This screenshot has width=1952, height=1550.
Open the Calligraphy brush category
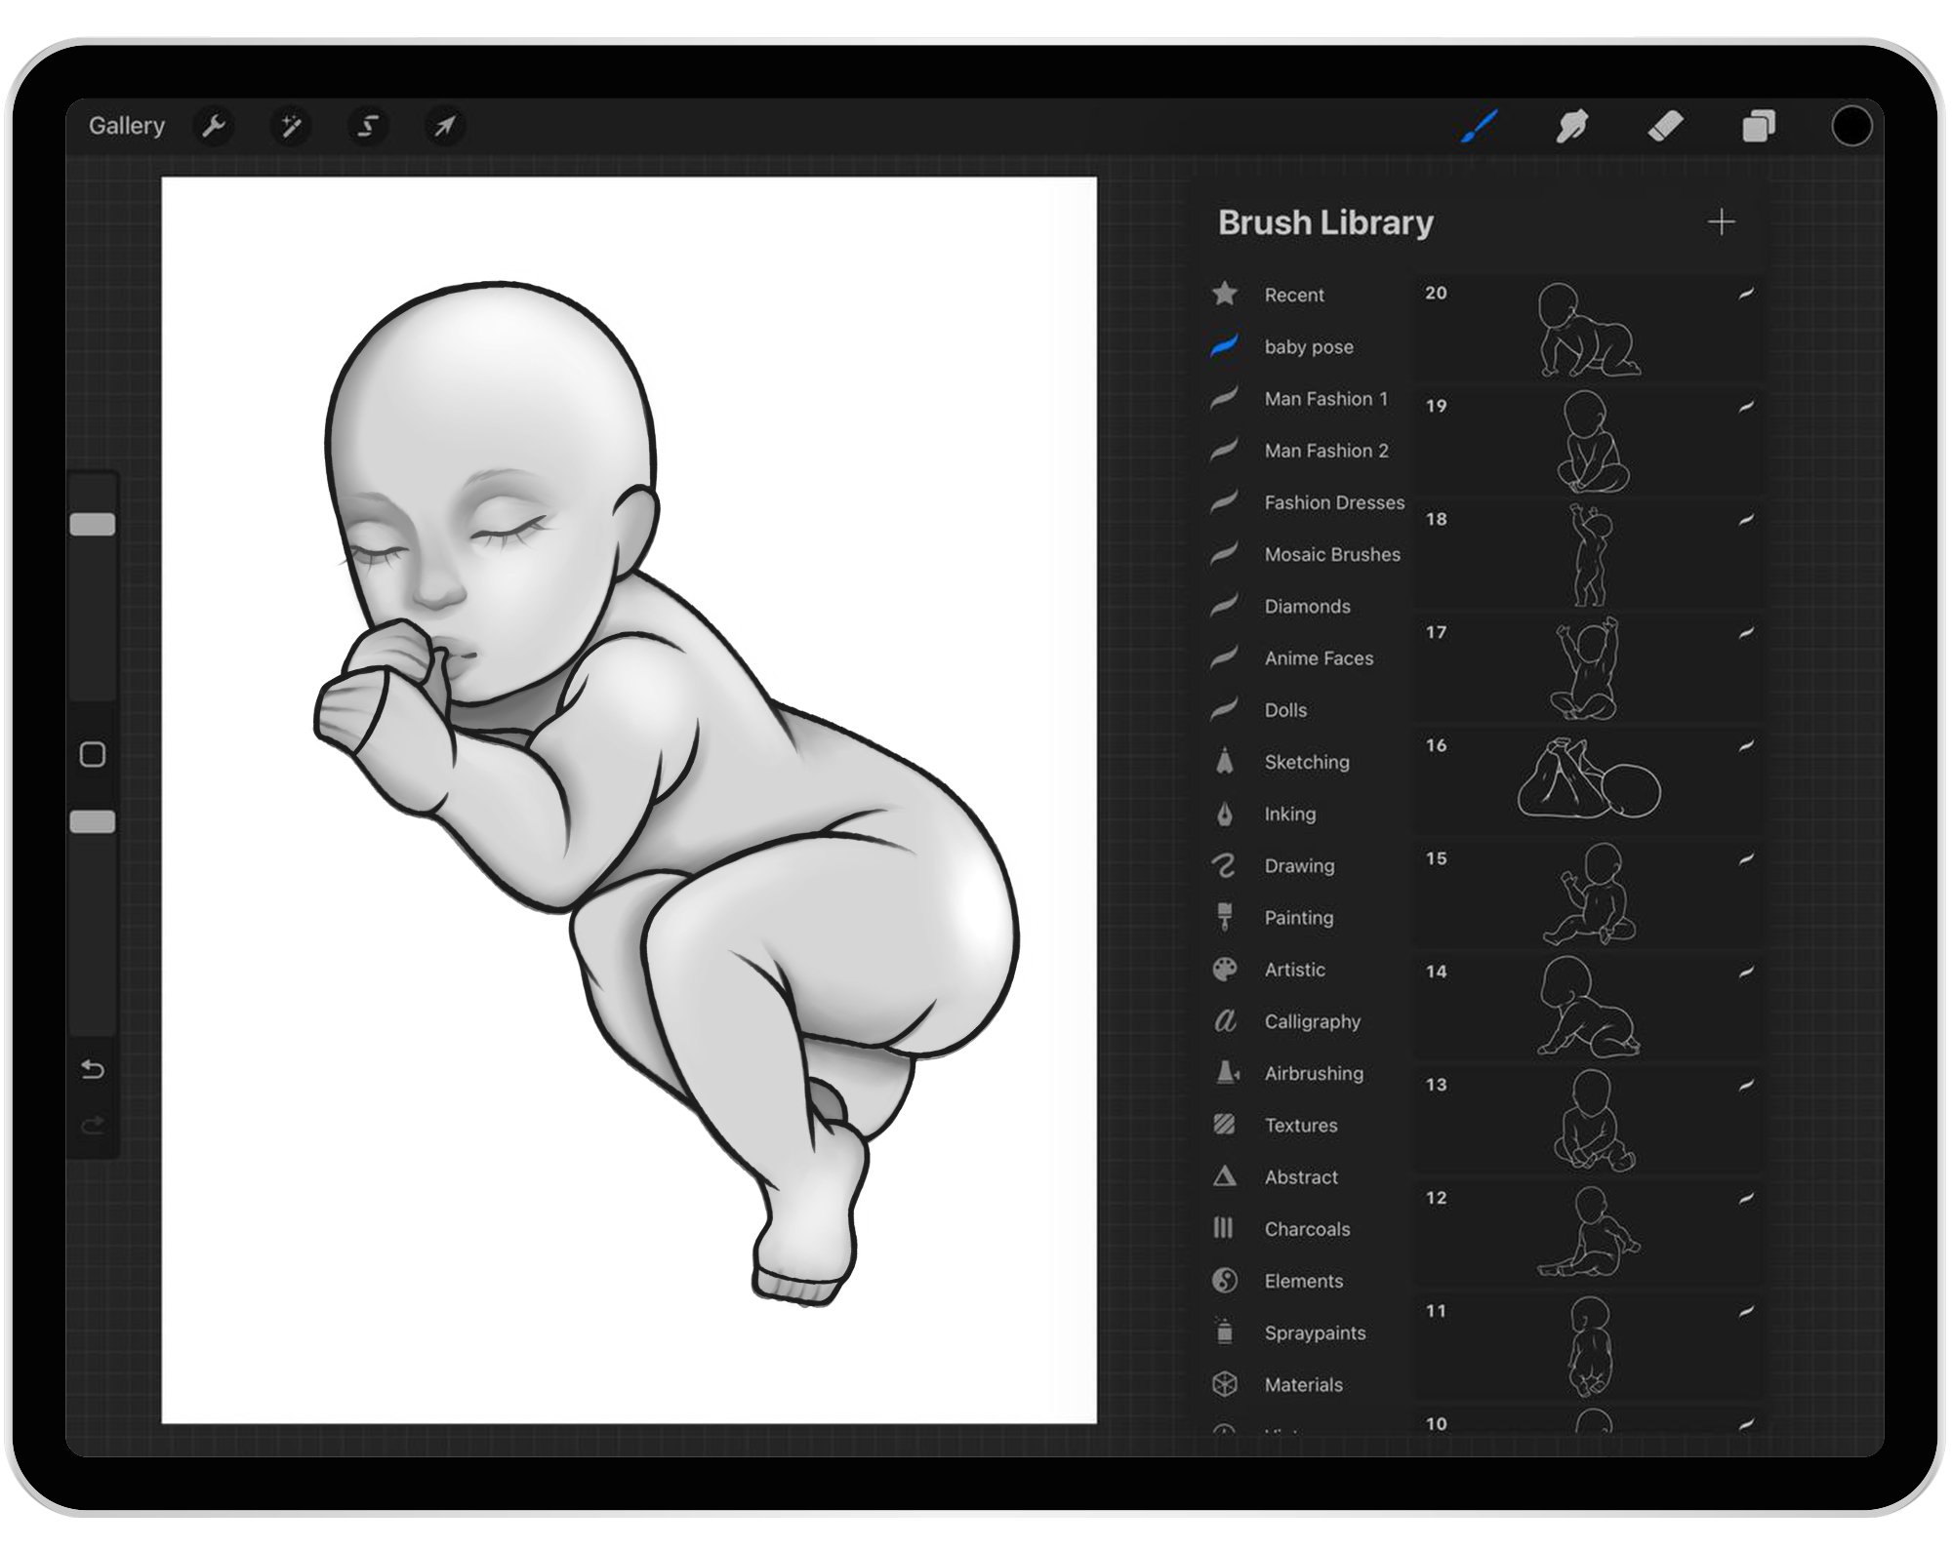(x=1312, y=1021)
